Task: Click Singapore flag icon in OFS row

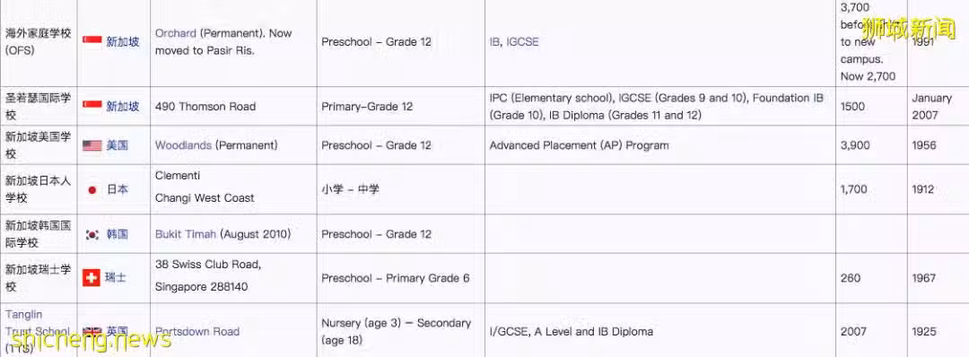Action: pos(92,41)
